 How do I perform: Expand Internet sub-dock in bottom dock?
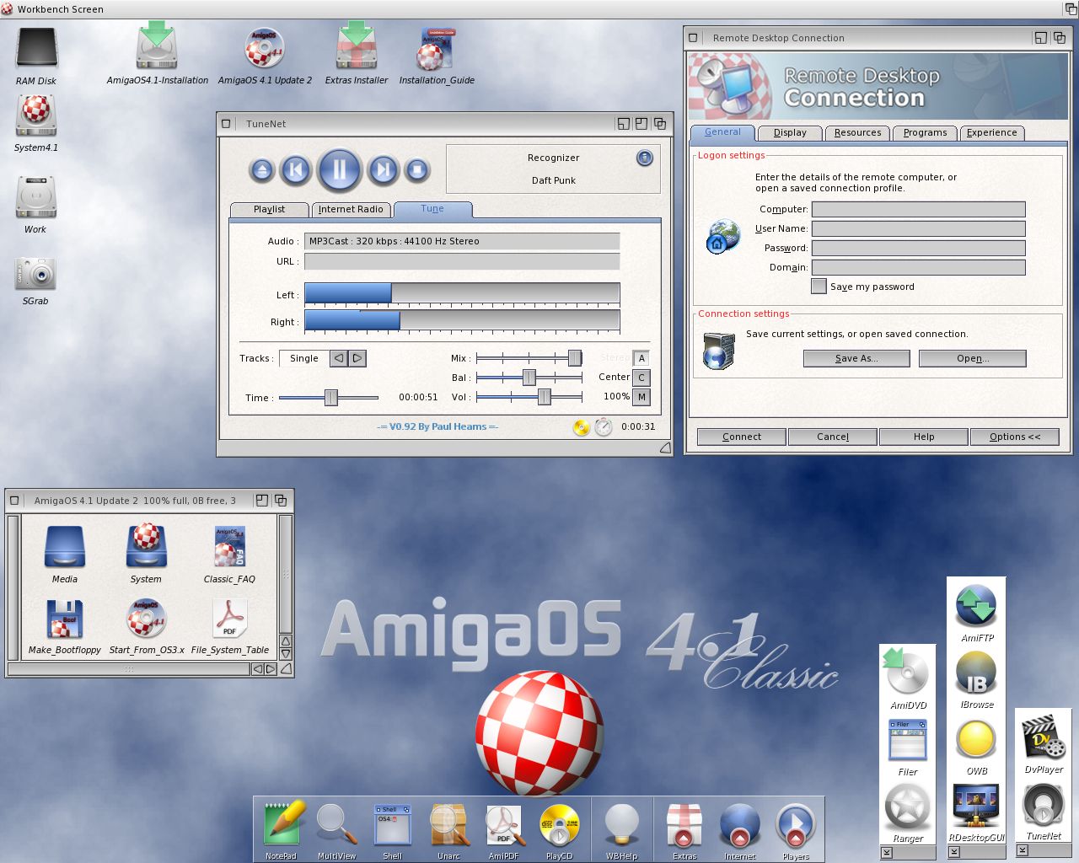coord(740,825)
